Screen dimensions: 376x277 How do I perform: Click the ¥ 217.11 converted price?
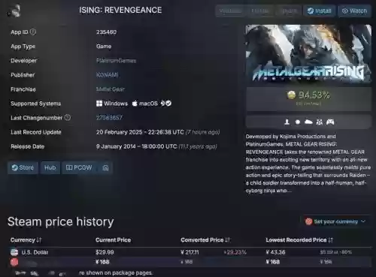(190, 252)
